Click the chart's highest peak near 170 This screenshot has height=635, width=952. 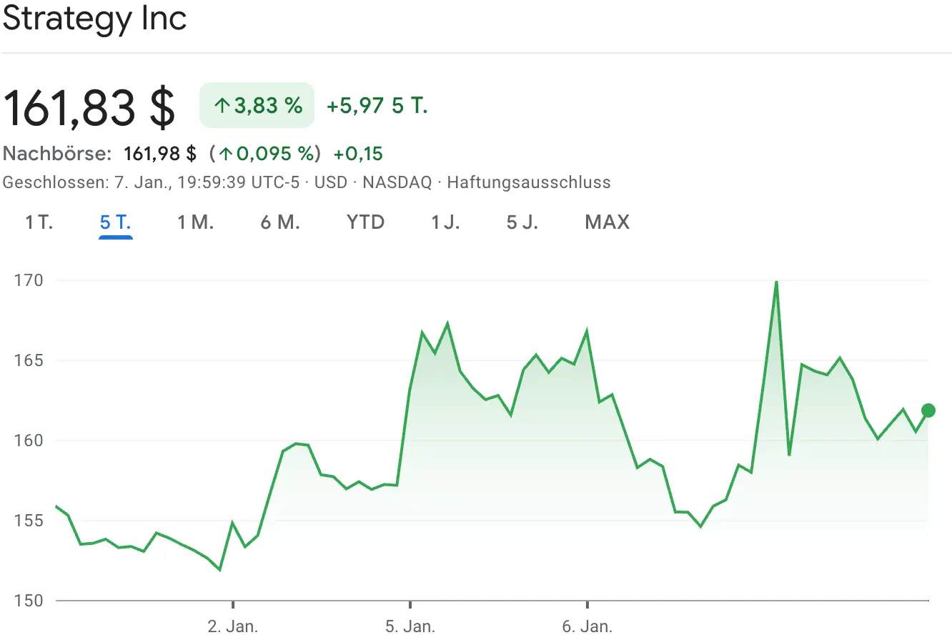click(776, 282)
